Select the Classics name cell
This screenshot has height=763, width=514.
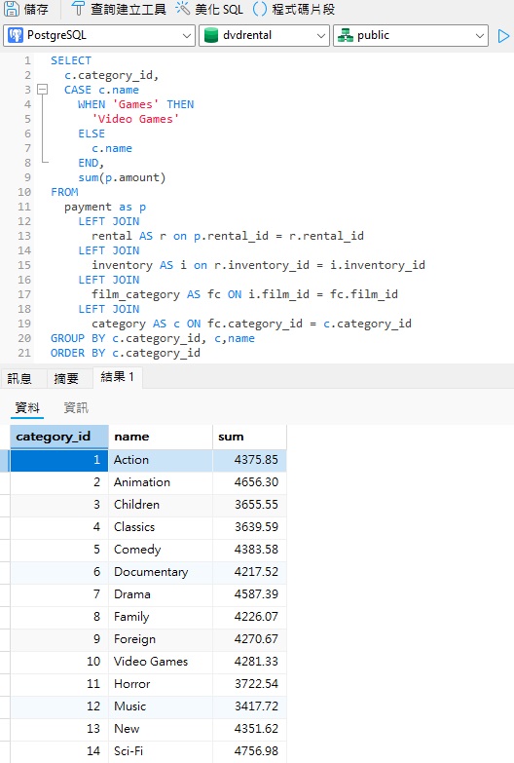coord(161,527)
